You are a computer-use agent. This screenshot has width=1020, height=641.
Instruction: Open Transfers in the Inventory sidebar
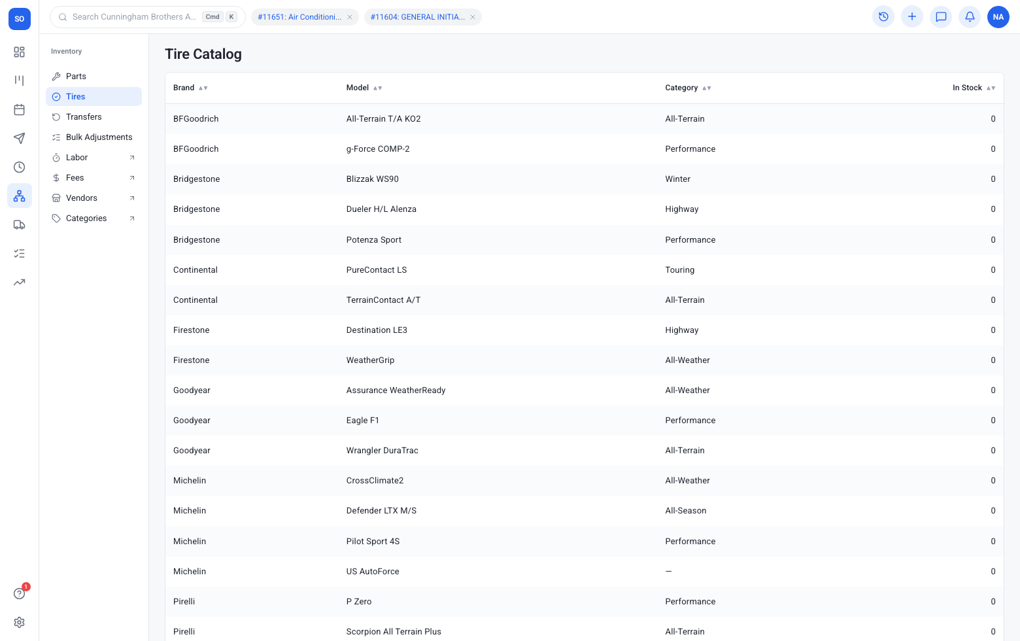(93, 116)
